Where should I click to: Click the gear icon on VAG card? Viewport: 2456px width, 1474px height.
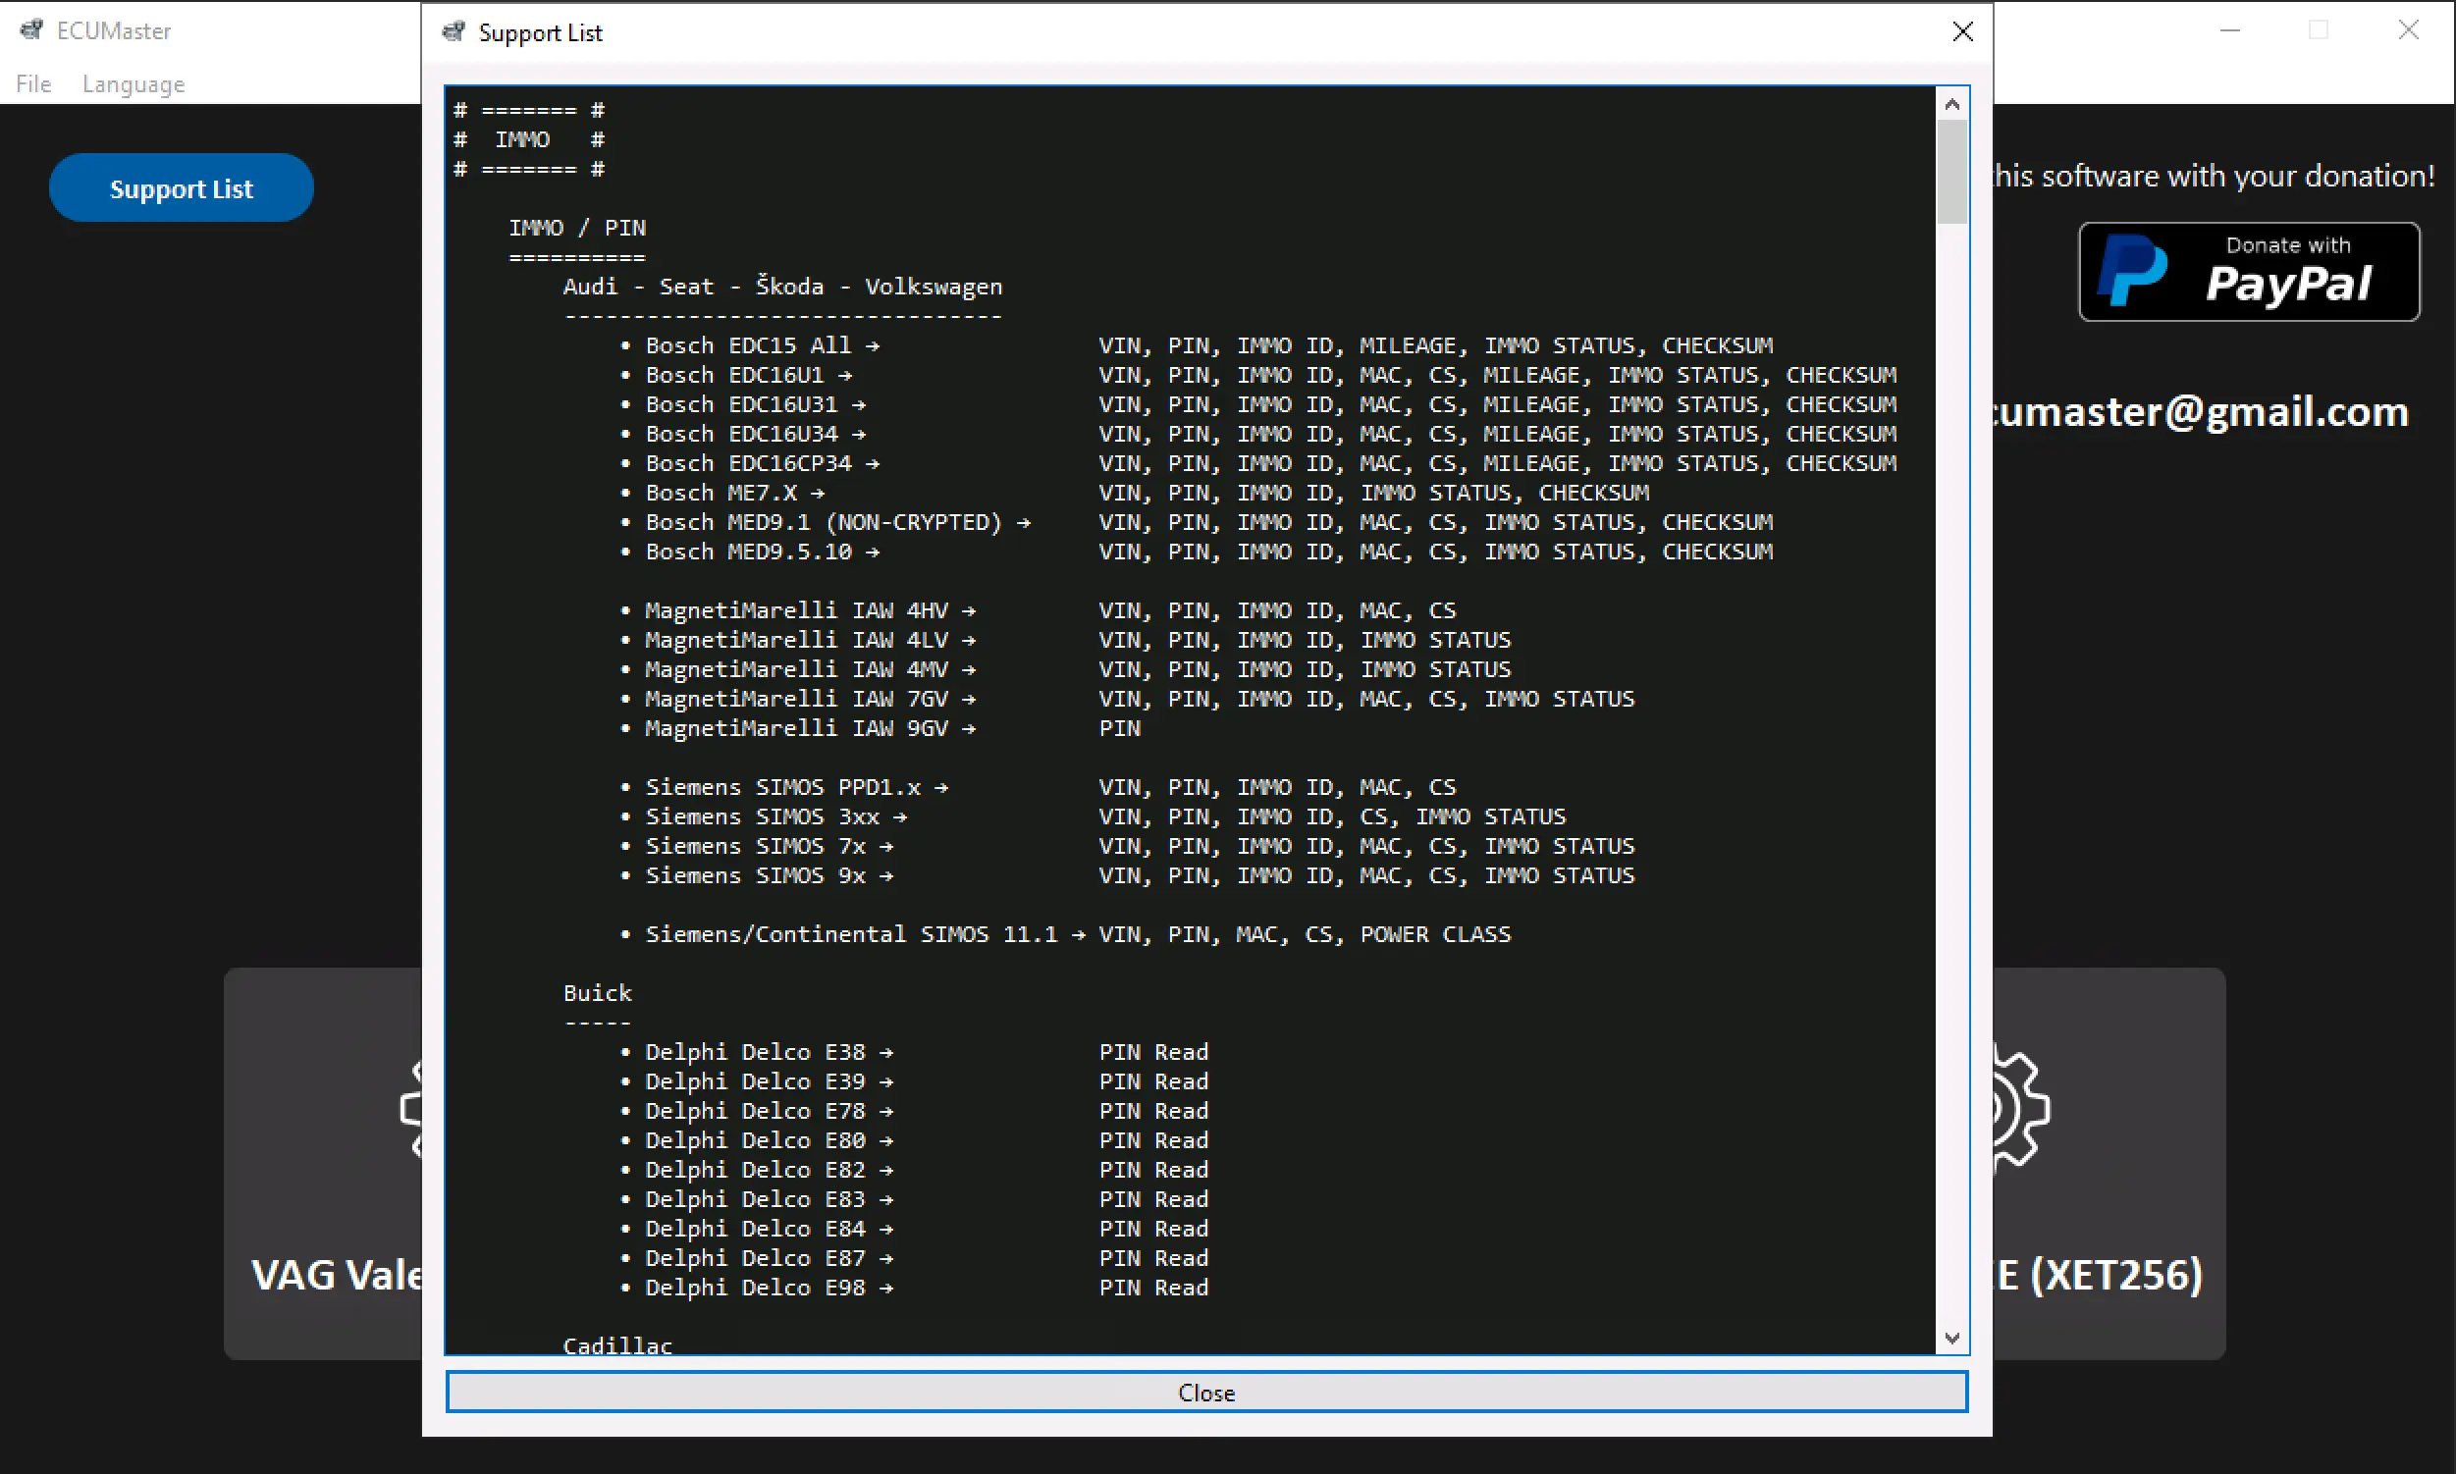(411, 1108)
